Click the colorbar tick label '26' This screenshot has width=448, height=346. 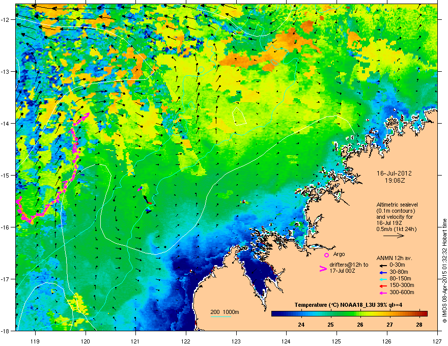360,325
